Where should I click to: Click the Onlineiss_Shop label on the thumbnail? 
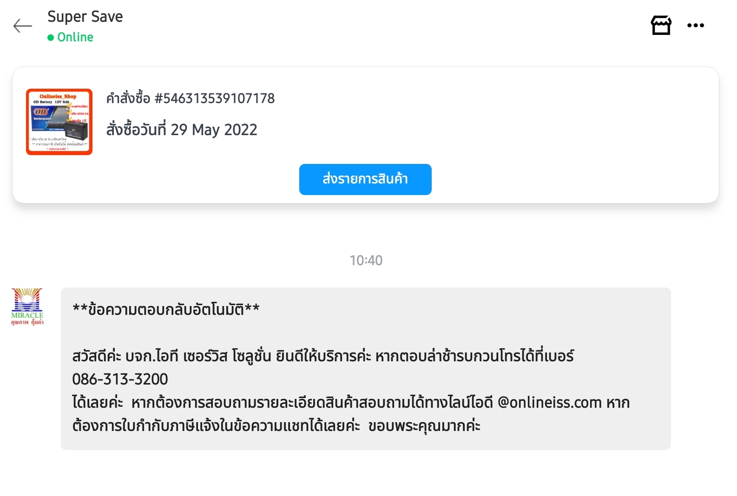tap(58, 96)
